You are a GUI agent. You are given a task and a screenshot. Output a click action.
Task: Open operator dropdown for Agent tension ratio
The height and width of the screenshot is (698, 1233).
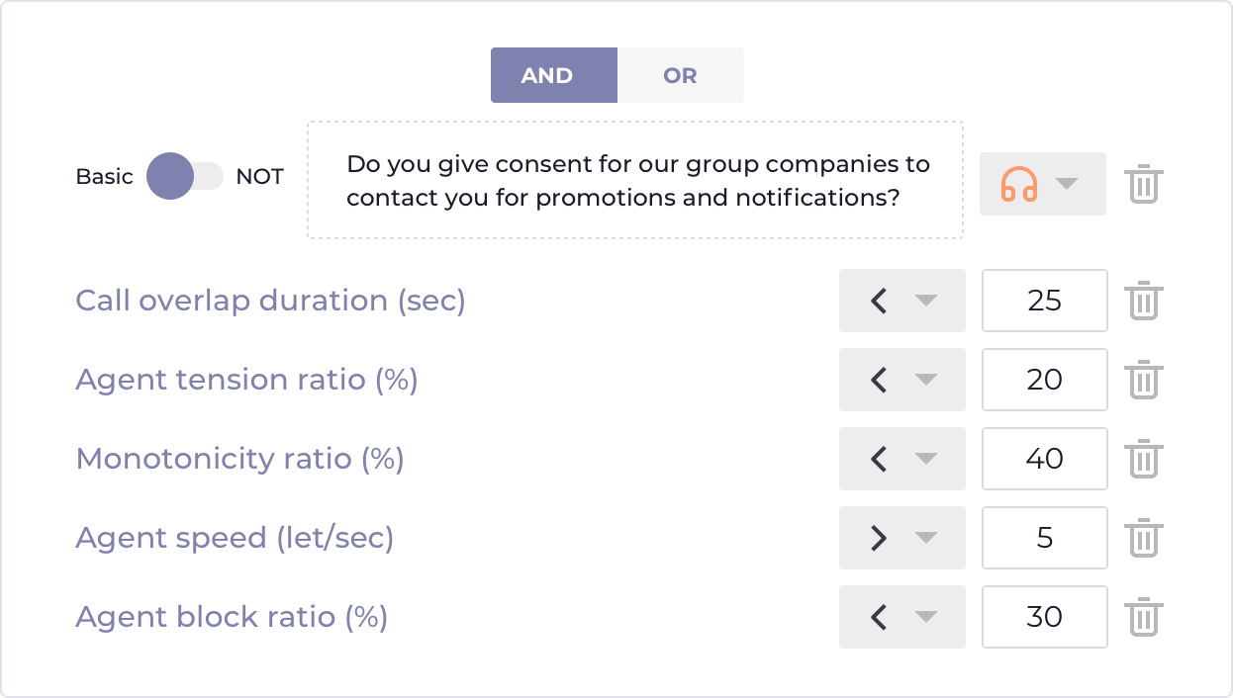[902, 380]
